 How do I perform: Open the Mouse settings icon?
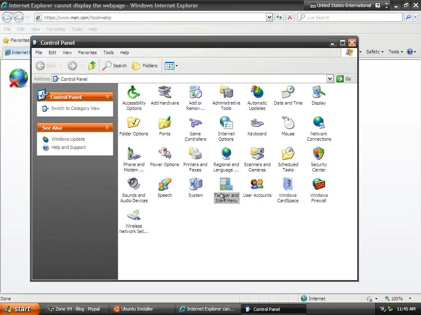[x=288, y=126]
